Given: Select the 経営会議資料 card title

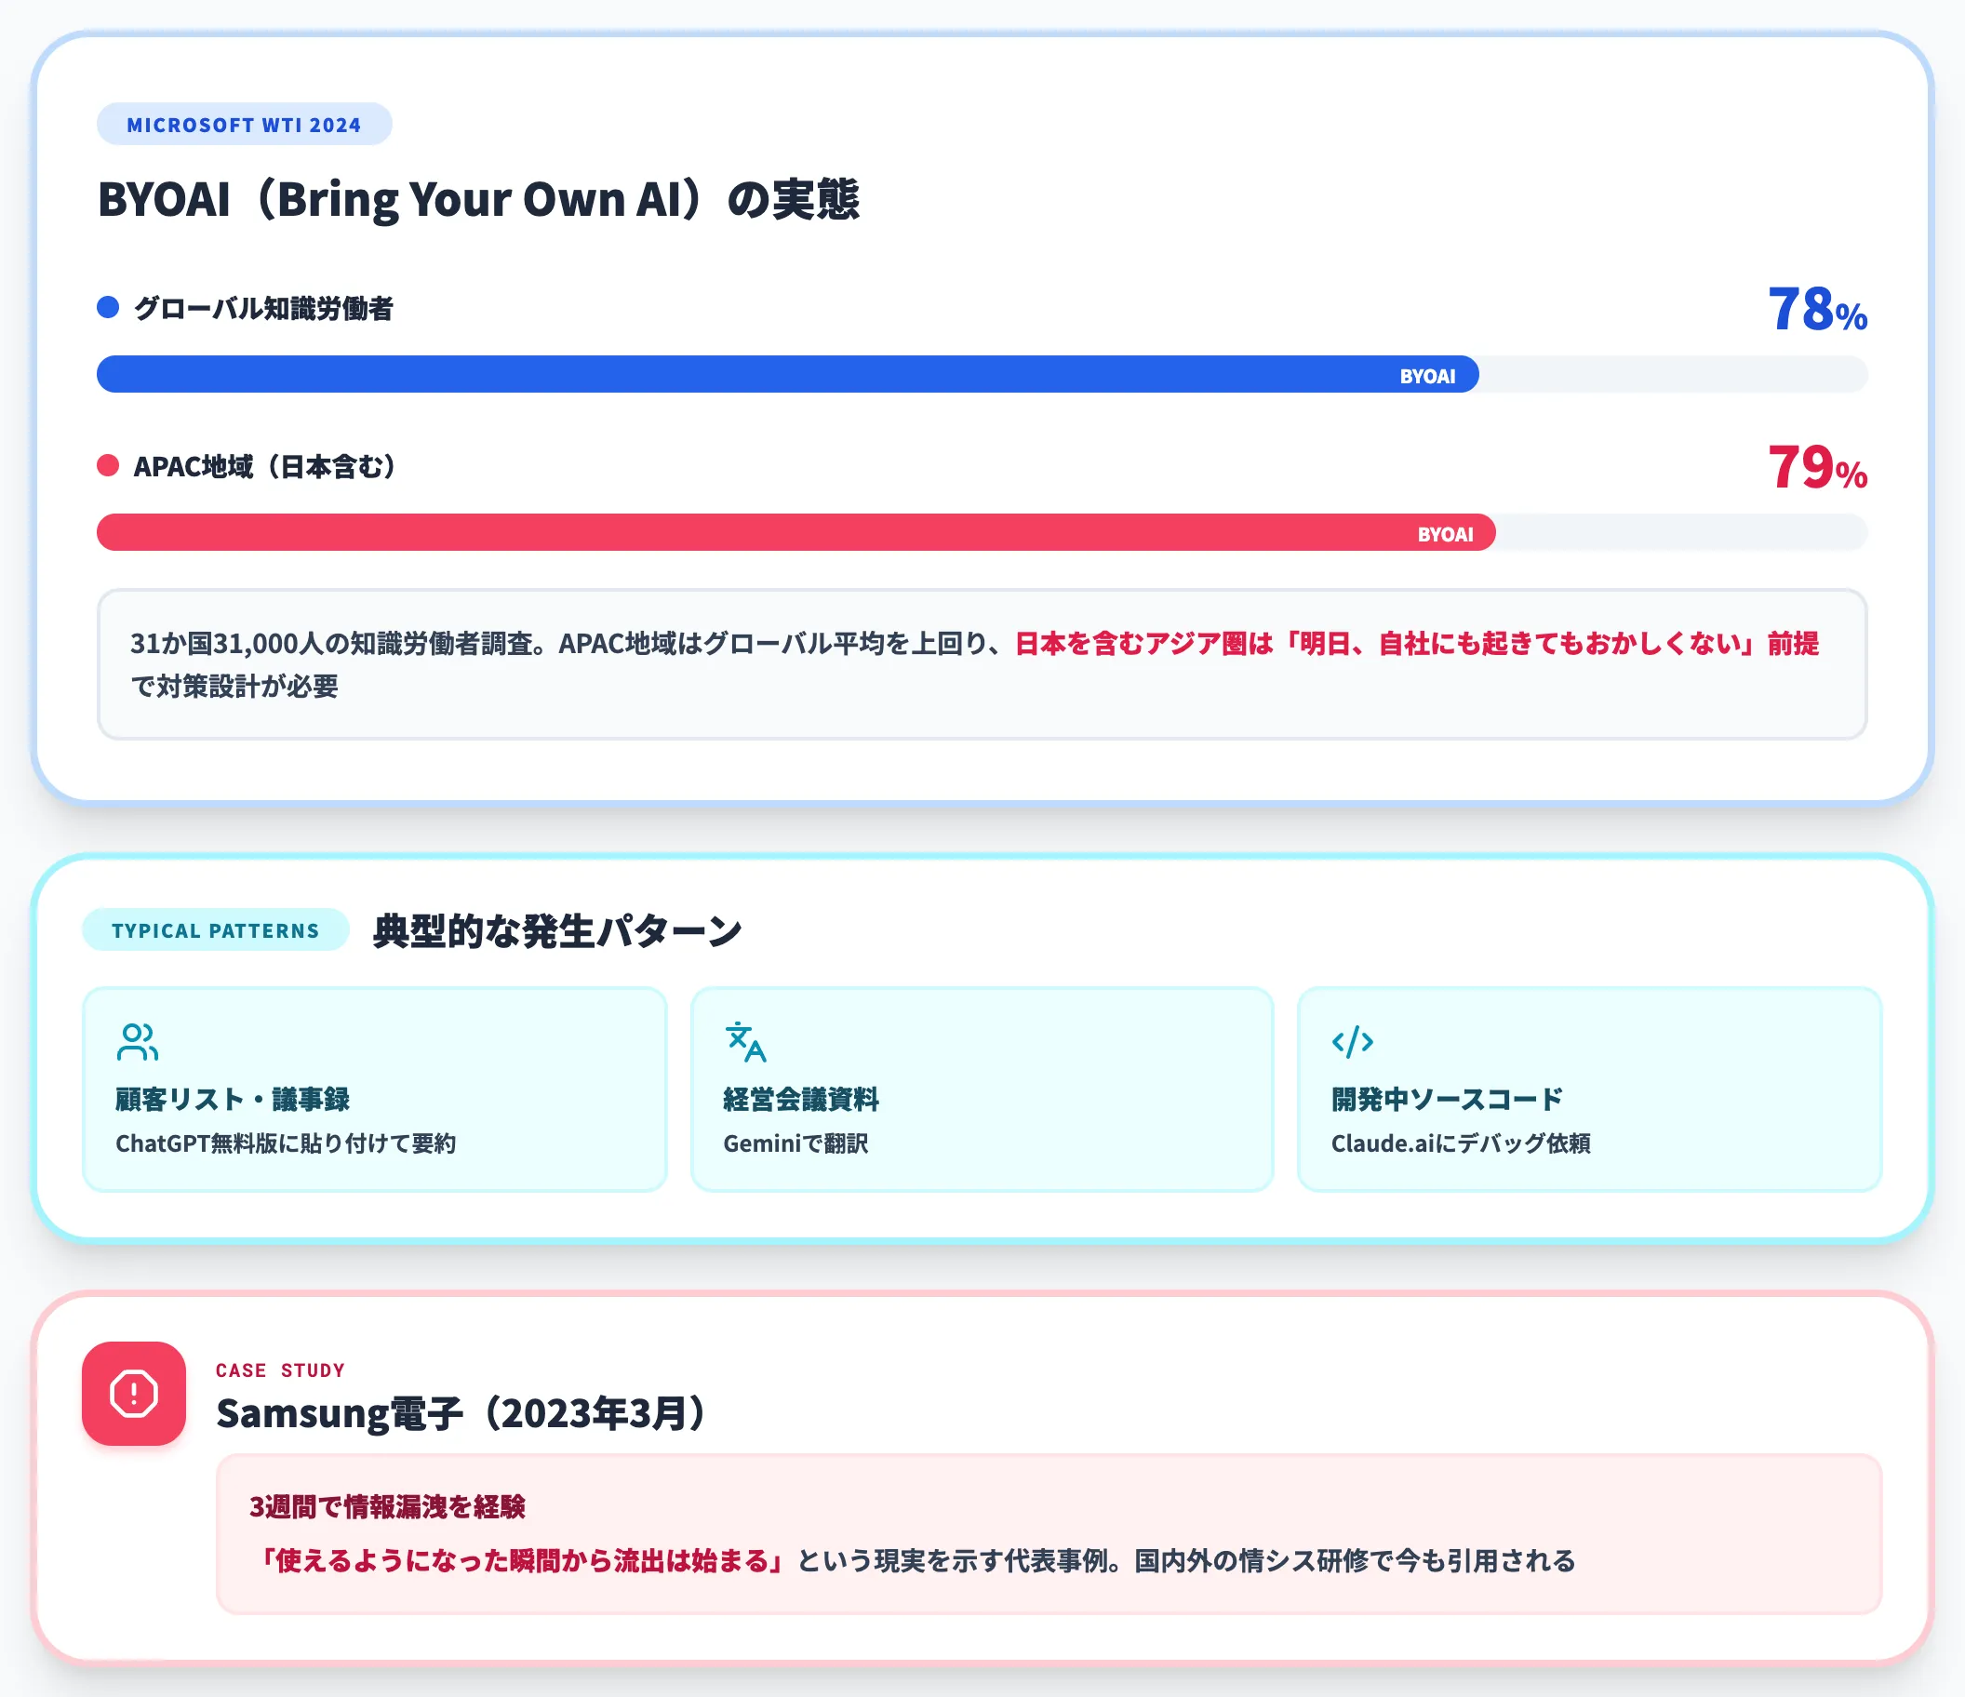Looking at the screenshot, I should [x=801, y=1100].
